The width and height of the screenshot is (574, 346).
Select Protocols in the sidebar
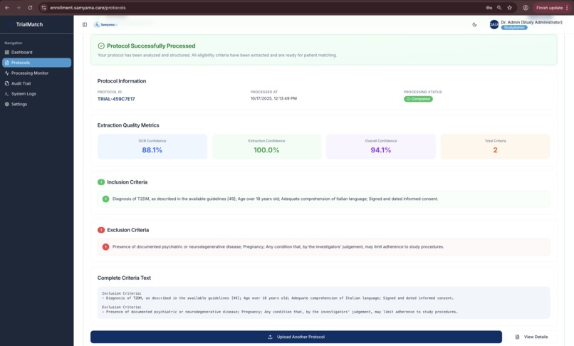(x=36, y=63)
